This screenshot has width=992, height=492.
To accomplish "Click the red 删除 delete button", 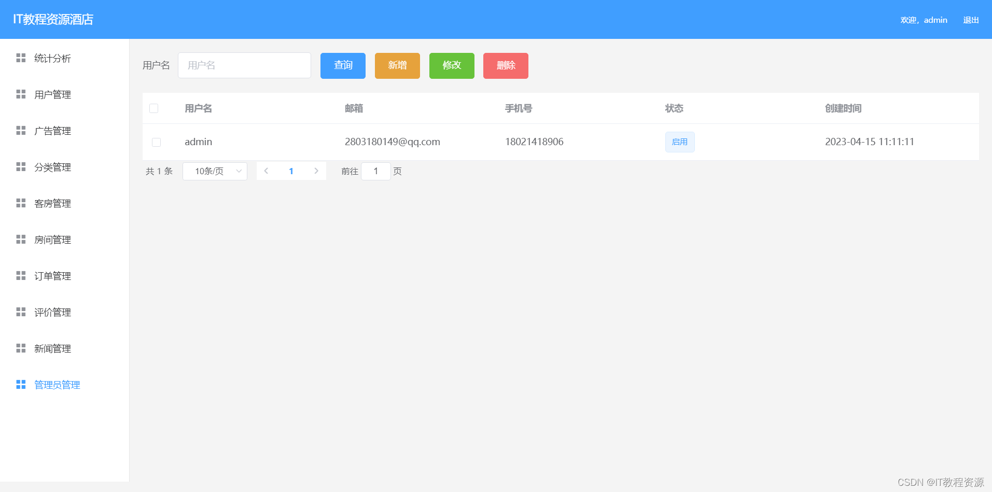I will point(506,65).
